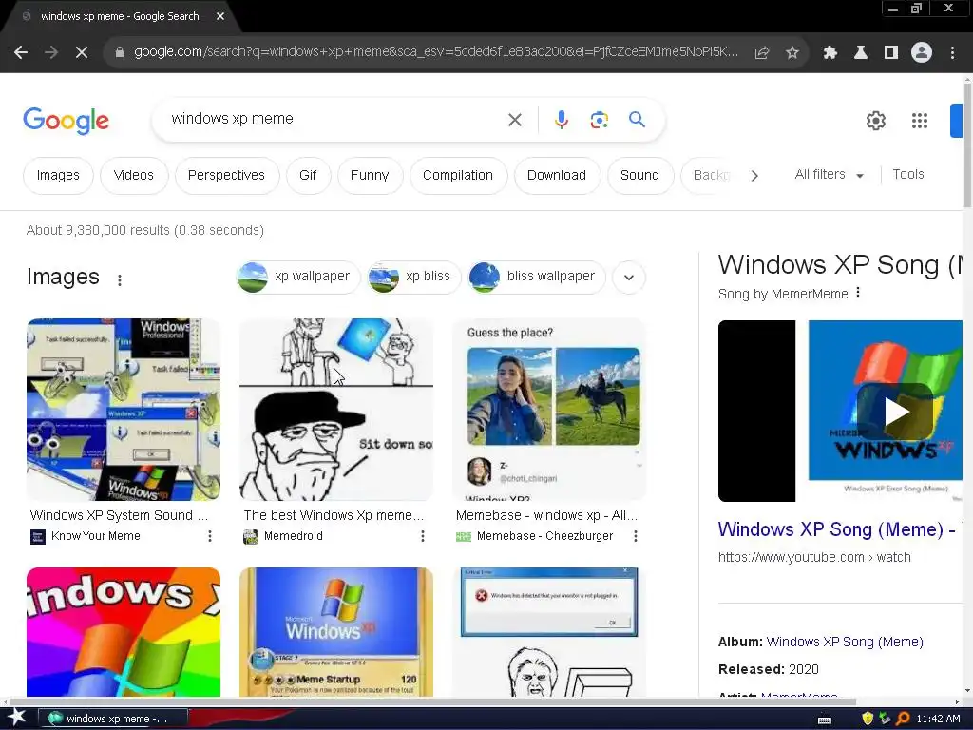The image size is (973, 730).
Task: Open the keyboard tray icon
Action: coord(825,720)
